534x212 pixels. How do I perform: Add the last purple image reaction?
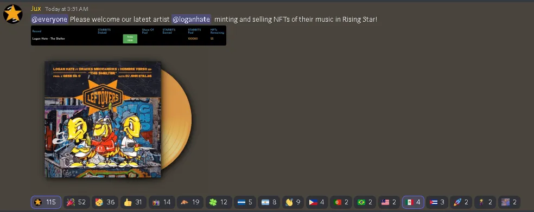click(x=509, y=202)
